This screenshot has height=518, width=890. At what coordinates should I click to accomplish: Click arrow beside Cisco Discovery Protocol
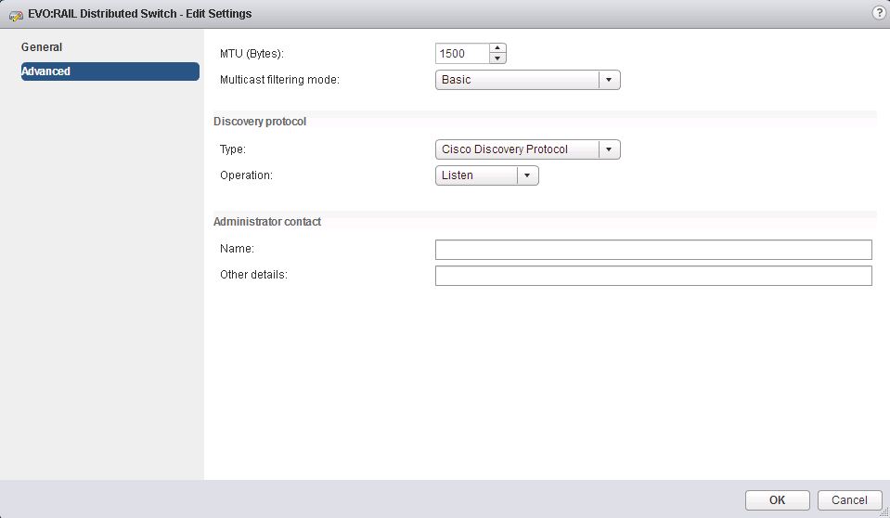tap(609, 149)
